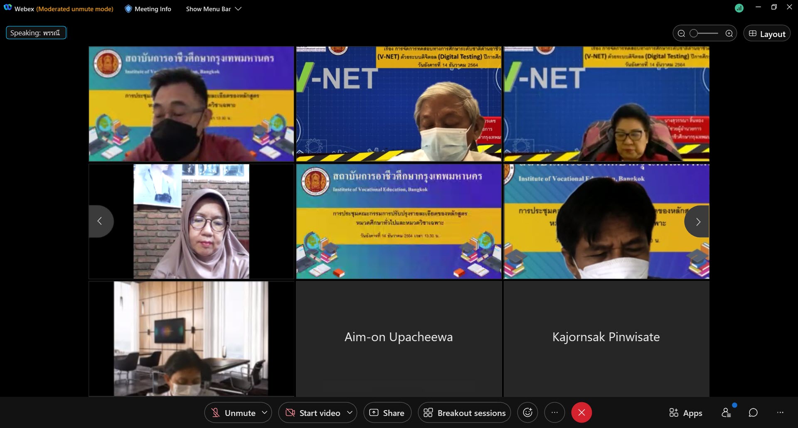
Task: Open video options arrow beside Start video
Action: click(x=350, y=413)
